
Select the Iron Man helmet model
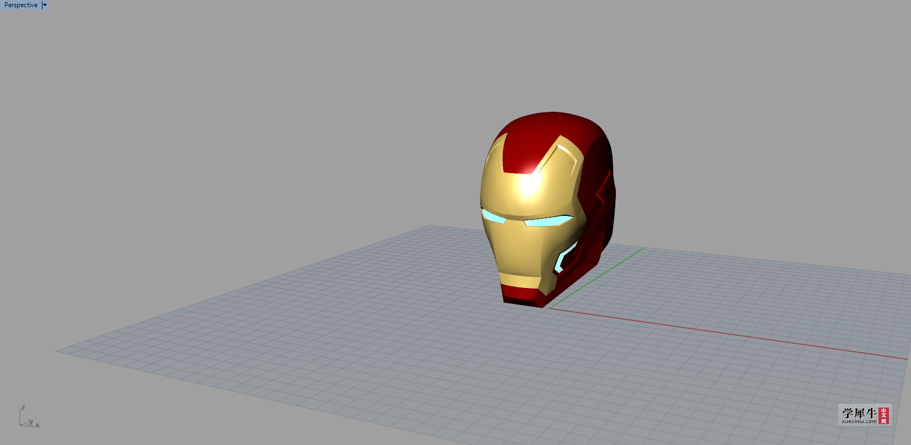coord(547,209)
